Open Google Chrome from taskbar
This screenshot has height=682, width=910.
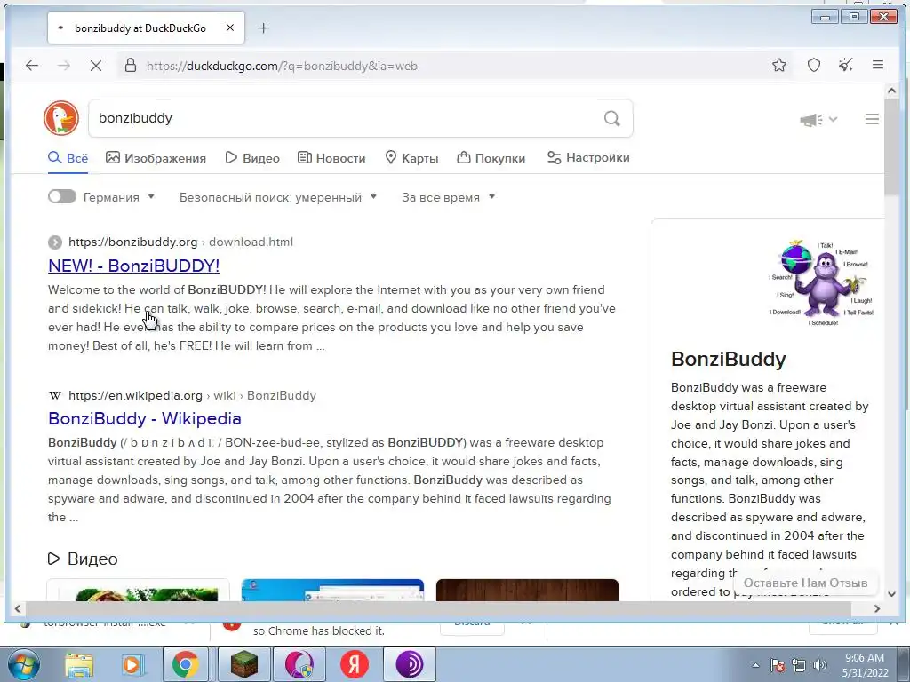click(185, 664)
